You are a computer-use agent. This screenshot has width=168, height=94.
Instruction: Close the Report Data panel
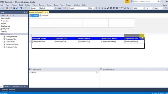coord(27,12)
